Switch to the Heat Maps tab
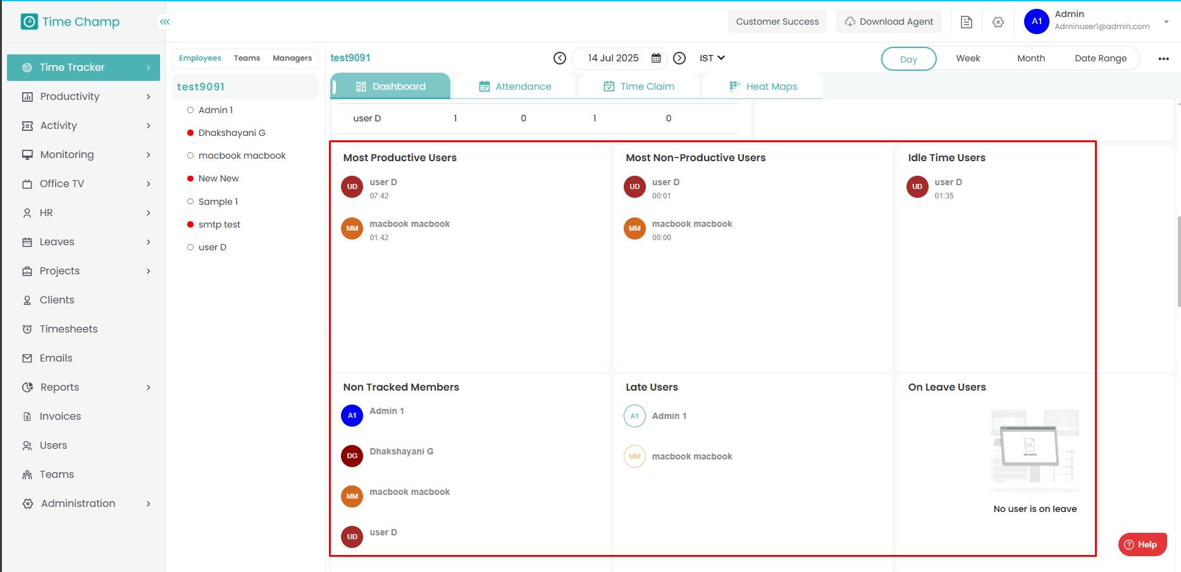1181x572 pixels. (763, 87)
